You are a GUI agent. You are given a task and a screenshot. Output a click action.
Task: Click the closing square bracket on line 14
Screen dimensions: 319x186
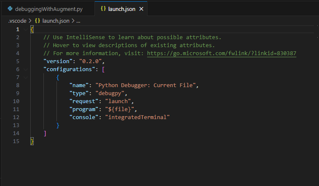(x=45, y=133)
